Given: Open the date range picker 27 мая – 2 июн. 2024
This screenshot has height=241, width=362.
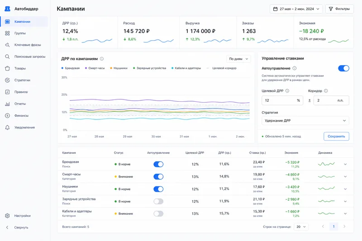Looking at the screenshot, I should coord(296,9).
